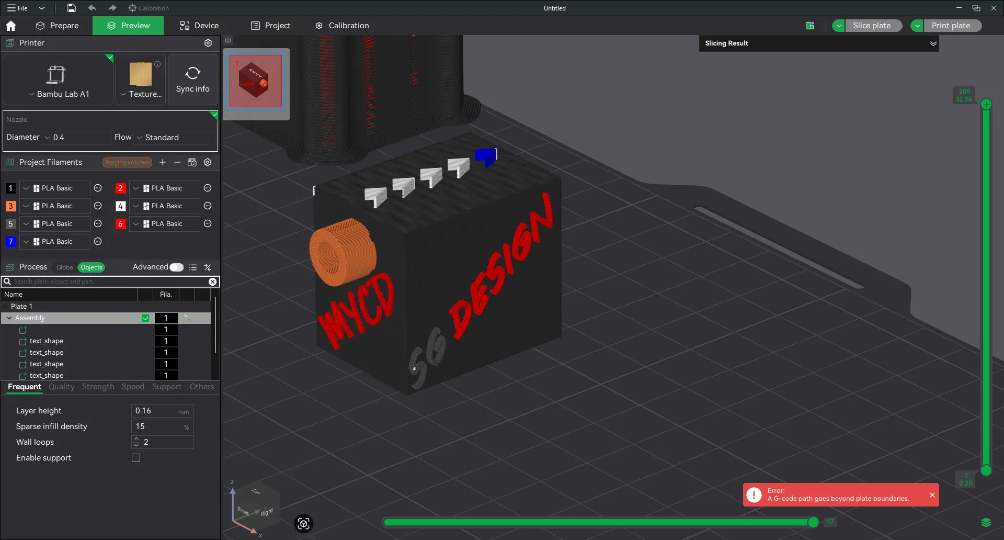
Task: Save the project via disk icon
Action: (x=72, y=8)
